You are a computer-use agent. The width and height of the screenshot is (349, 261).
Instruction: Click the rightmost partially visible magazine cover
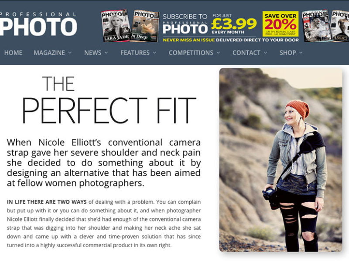340,26
